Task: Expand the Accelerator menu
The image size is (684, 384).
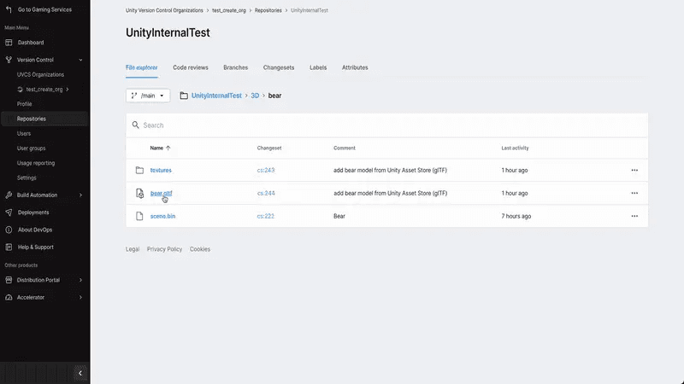Action: (x=80, y=297)
